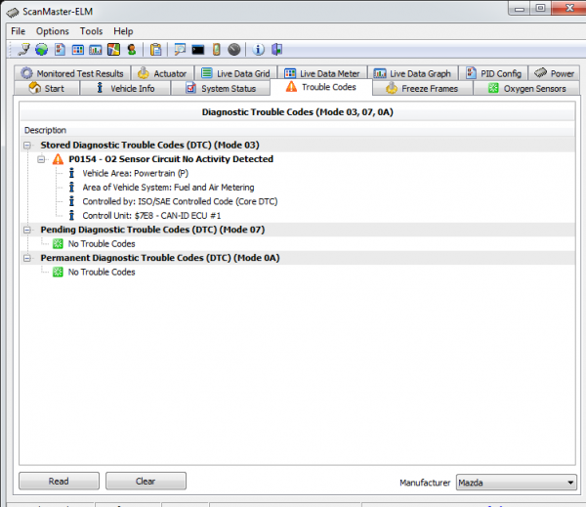Open the black terminal console icon
The height and width of the screenshot is (507, 586).
(x=198, y=49)
